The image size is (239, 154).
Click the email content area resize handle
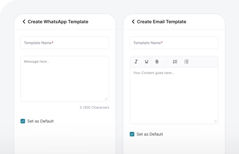tap(215, 121)
